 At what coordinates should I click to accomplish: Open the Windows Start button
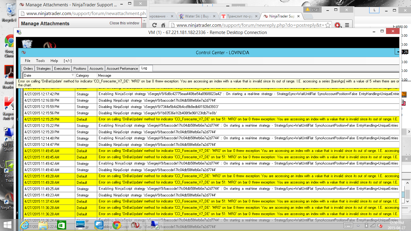[7, 225]
